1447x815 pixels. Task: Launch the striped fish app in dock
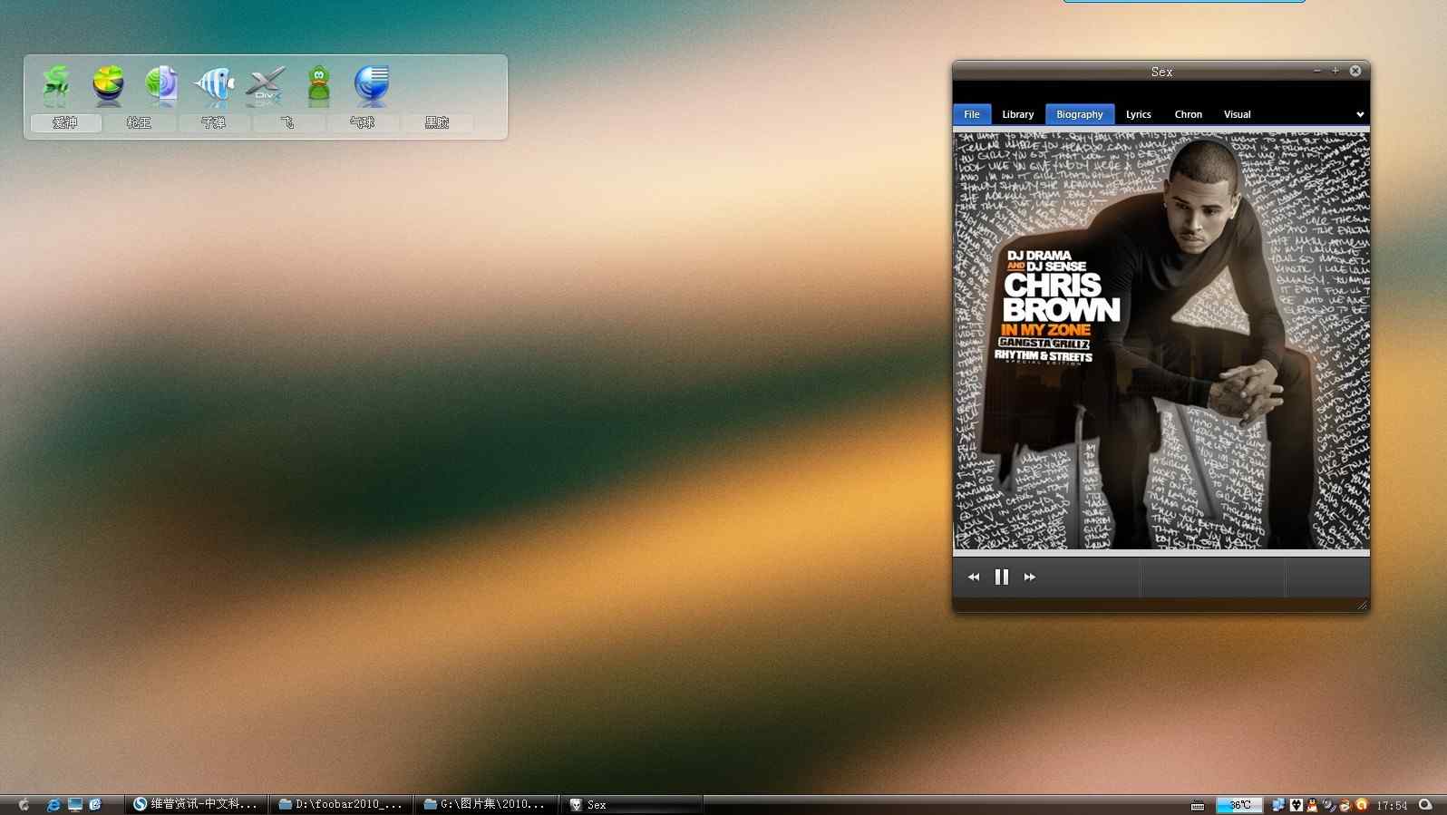click(x=214, y=85)
